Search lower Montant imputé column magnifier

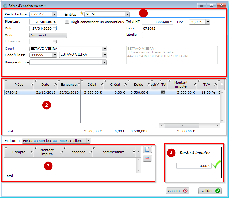pyautogui.click(x=61, y=152)
